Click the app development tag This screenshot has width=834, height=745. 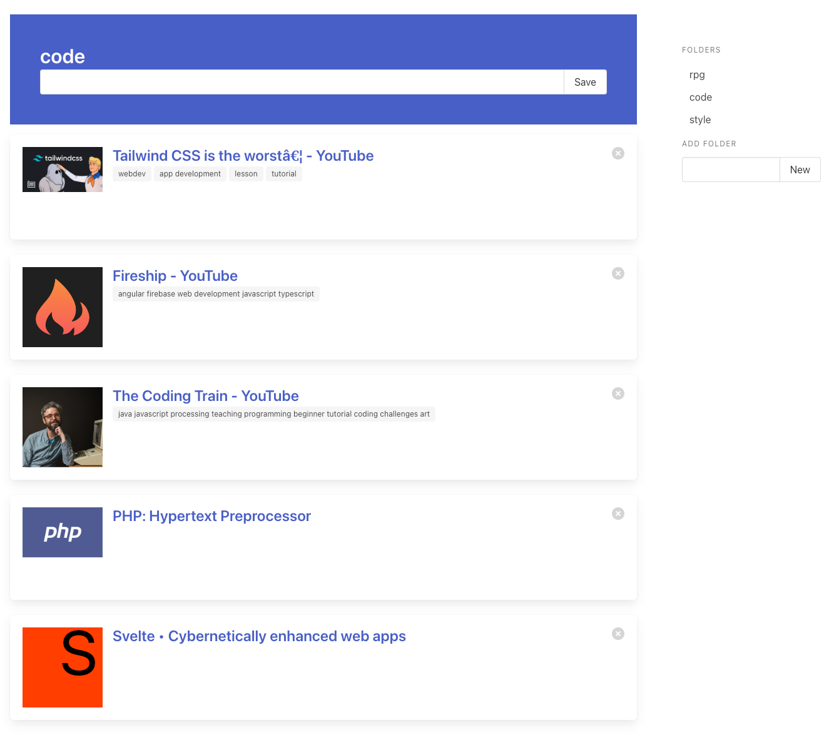190,174
